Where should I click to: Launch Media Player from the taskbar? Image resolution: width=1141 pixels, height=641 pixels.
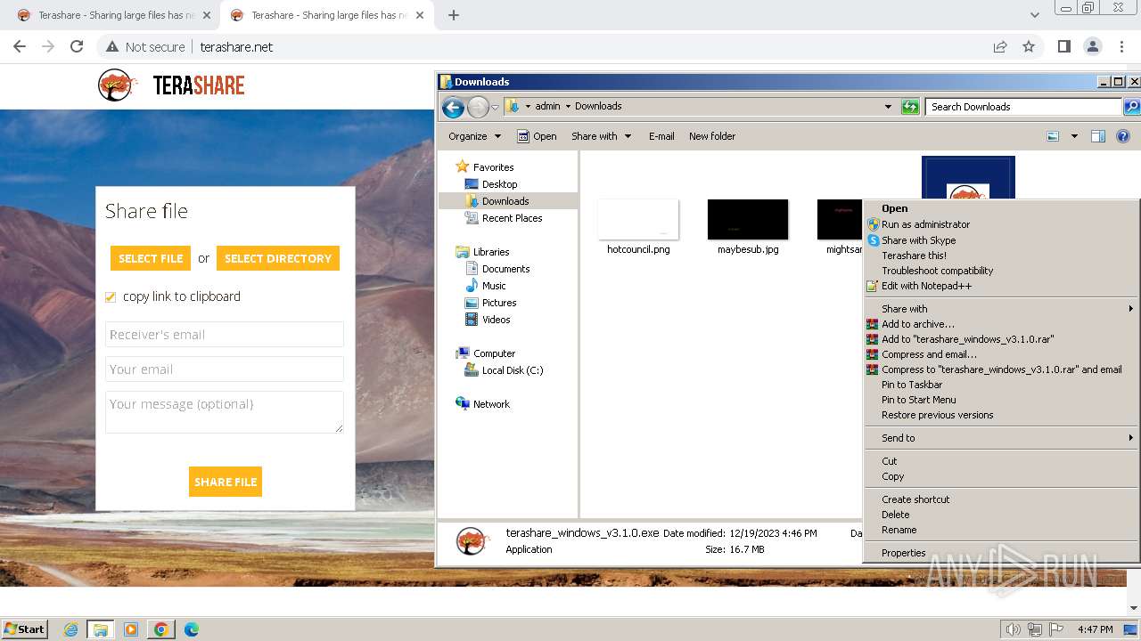131,629
